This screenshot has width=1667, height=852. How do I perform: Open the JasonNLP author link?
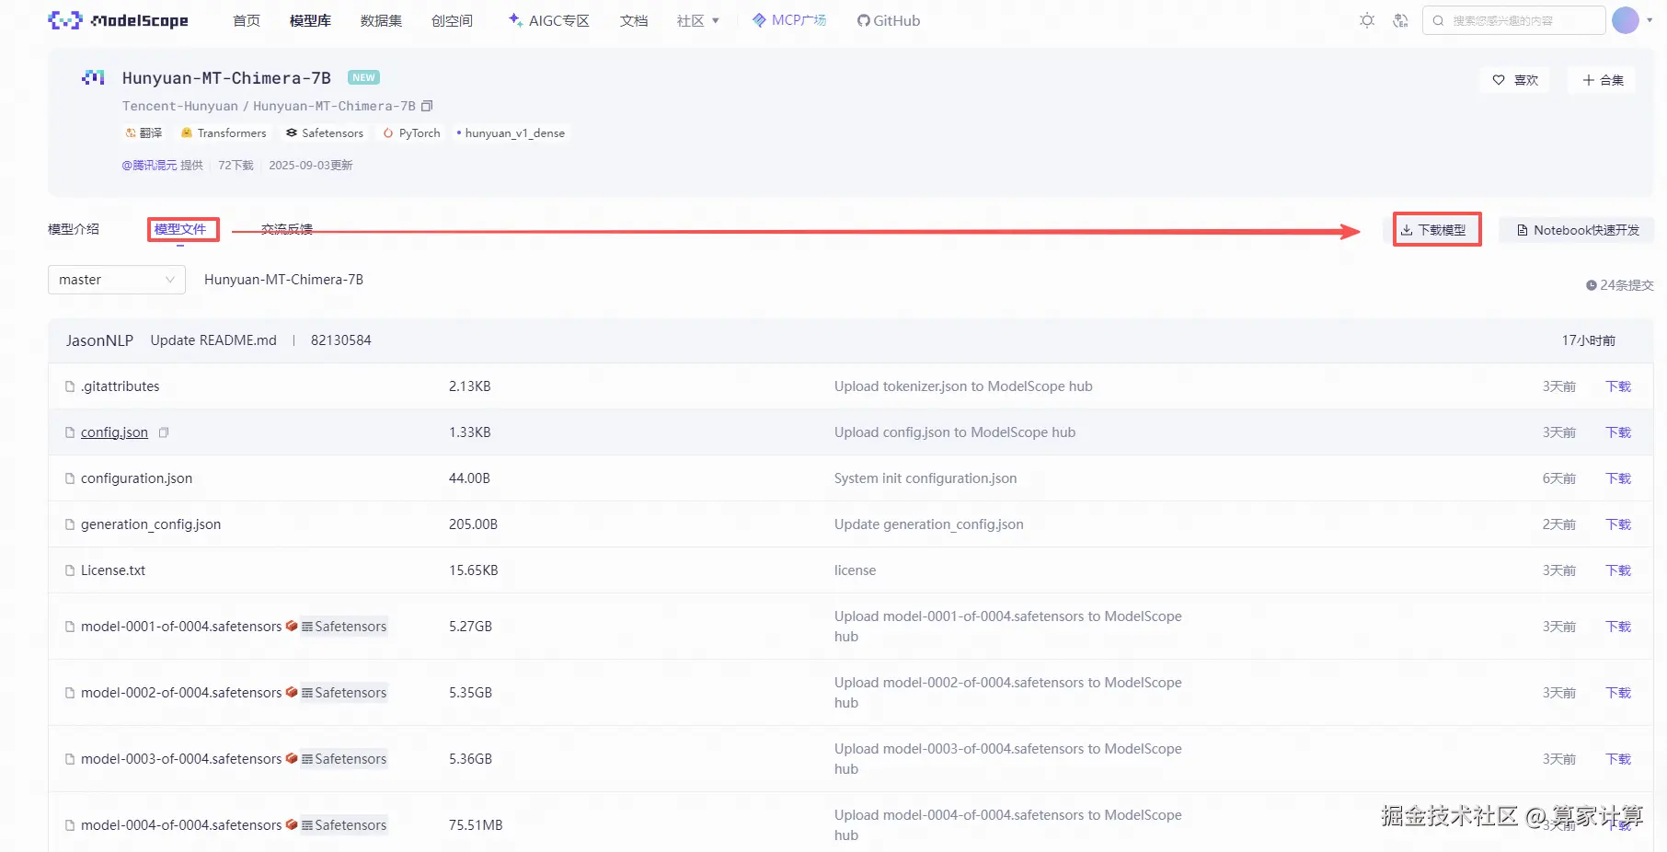(x=99, y=340)
